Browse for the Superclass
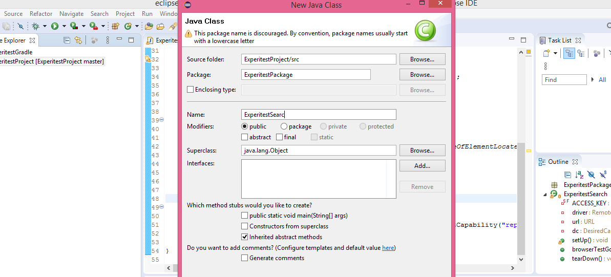Viewport: 611px width, 277px height. 422,151
